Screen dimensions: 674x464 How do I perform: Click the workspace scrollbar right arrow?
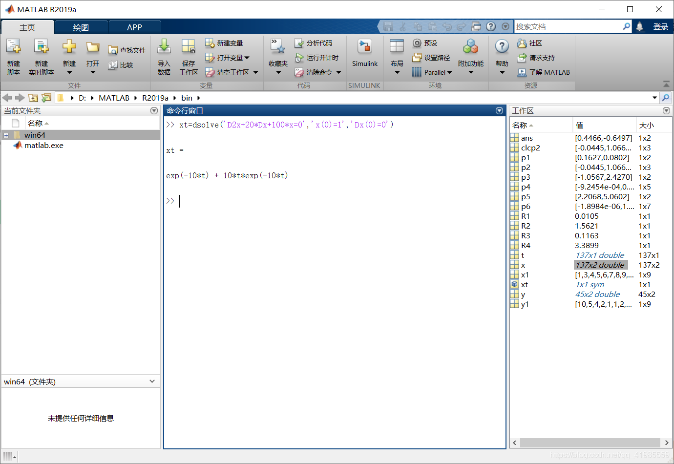[667, 443]
